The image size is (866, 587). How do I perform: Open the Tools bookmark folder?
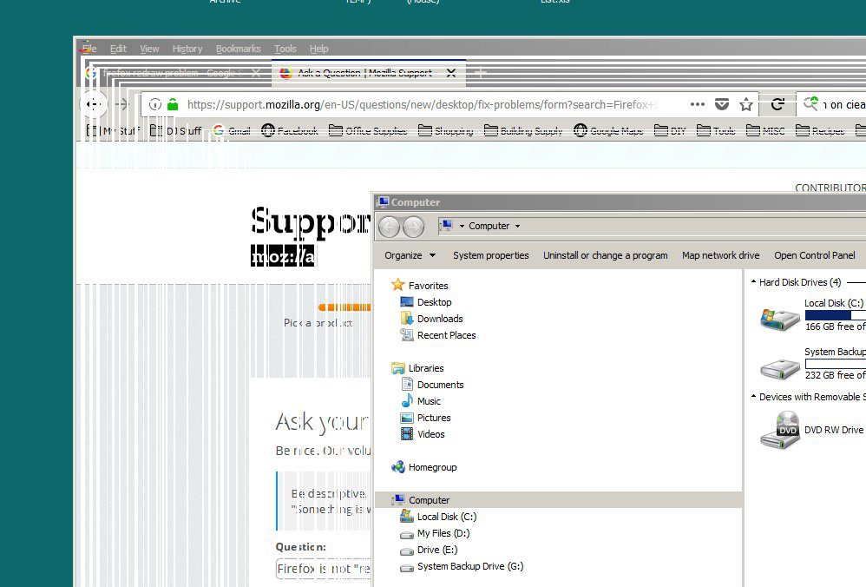click(716, 130)
